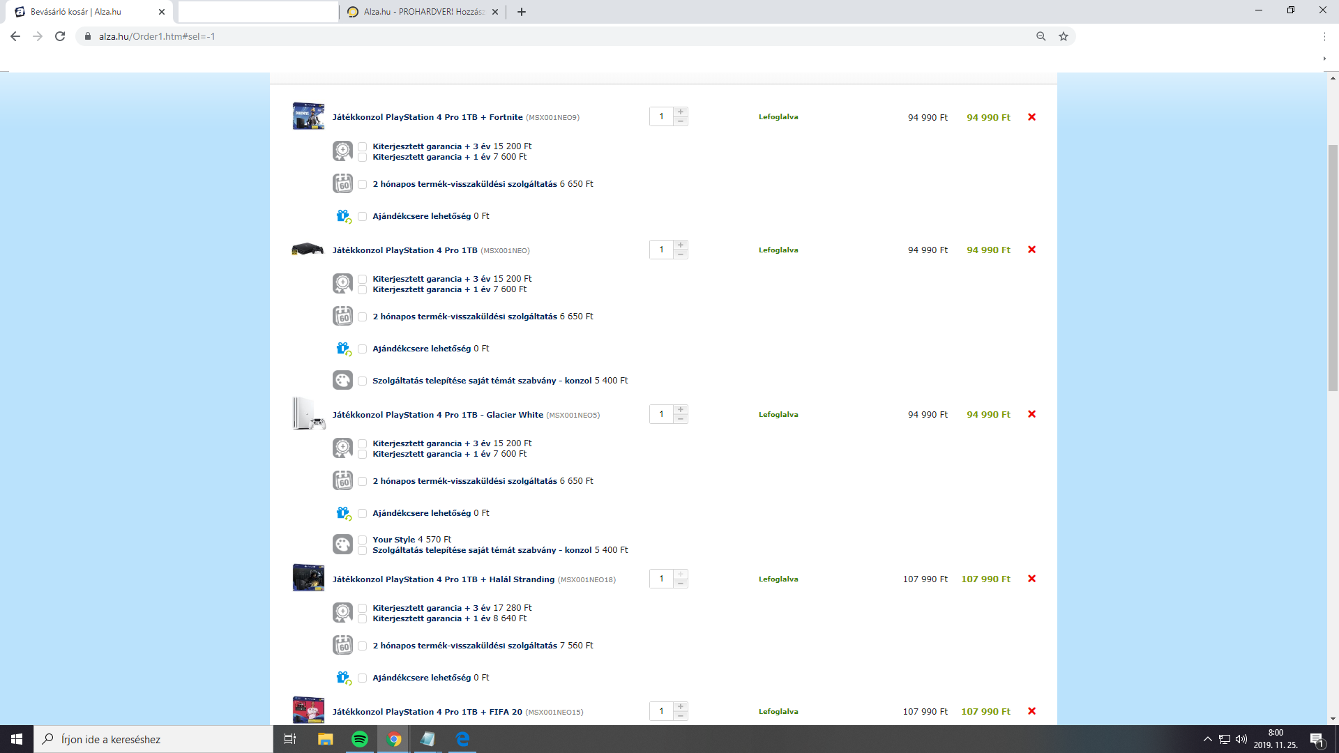The image size is (1339, 753).
Task: Click the FIFA 20 bundle thumbnail
Action: (x=308, y=710)
